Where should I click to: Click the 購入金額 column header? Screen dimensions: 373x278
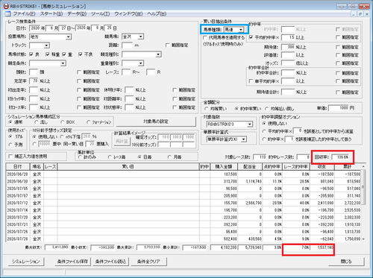pyautogui.click(x=224, y=166)
